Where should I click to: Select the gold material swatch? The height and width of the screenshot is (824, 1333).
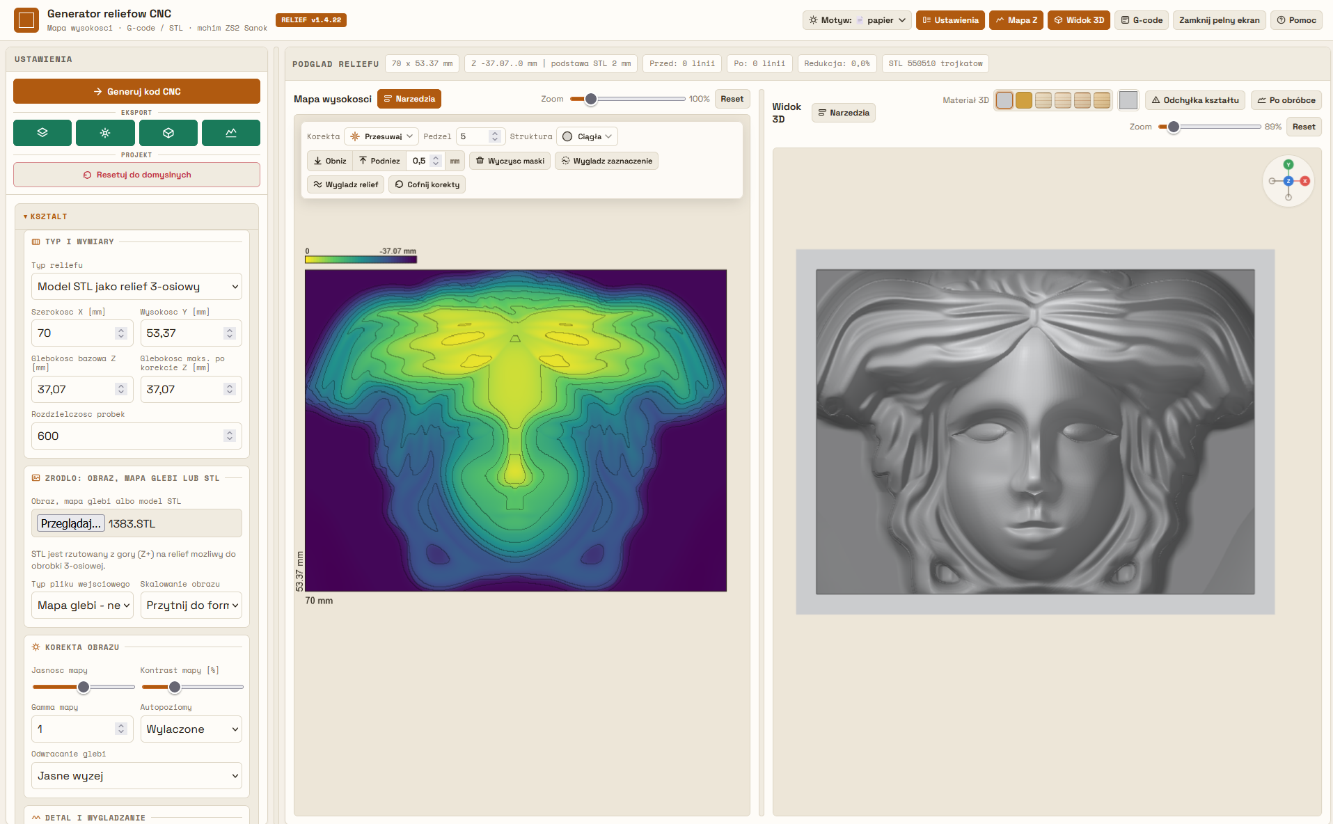coord(1023,100)
